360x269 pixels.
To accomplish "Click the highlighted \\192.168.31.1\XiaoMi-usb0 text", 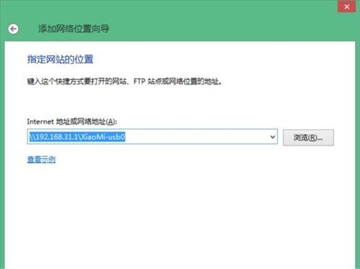I will click(x=80, y=137).
